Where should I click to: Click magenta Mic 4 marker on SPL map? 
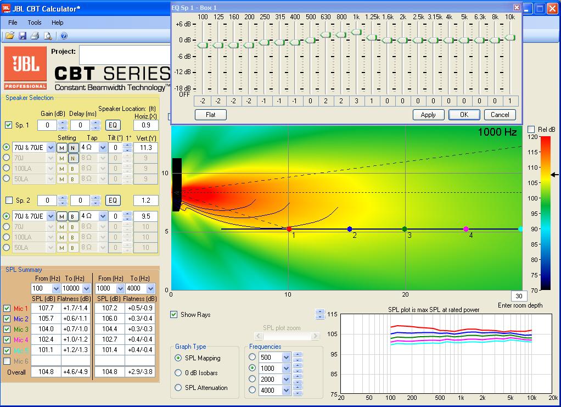[x=466, y=229]
